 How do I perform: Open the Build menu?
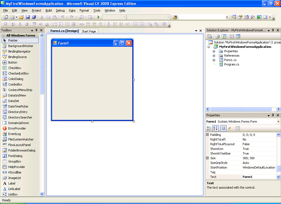49,11
